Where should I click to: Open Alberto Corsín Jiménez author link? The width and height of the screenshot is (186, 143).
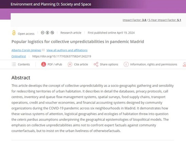[26, 50]
